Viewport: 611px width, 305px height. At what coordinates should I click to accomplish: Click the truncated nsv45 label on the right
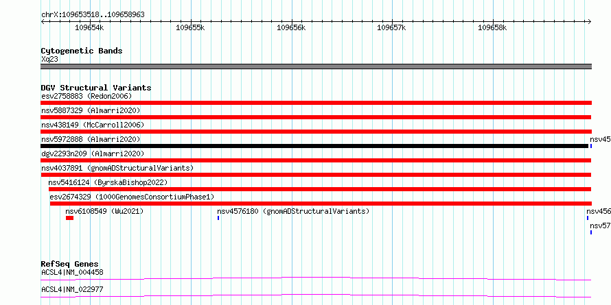click(600, 139)
